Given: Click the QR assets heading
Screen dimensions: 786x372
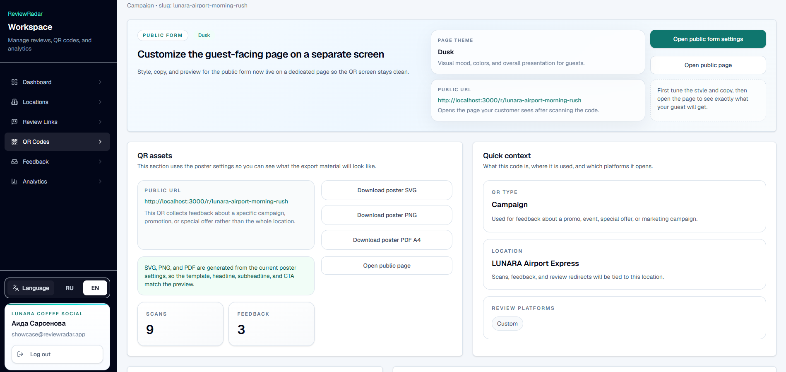Looking at the screenshot, I should pyautogui.click(x=155, y=156).
